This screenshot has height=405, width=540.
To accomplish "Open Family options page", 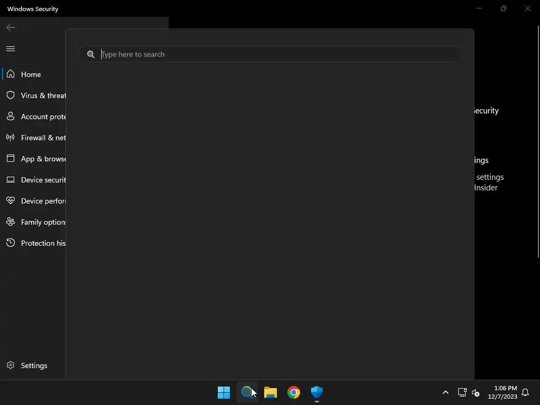I will coord(34,222).
